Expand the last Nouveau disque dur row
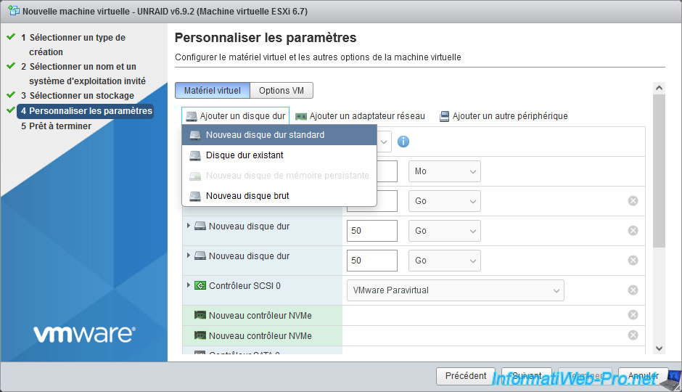Image resolution: width=682 pixels, height=392 pixels. click(189, 256)
